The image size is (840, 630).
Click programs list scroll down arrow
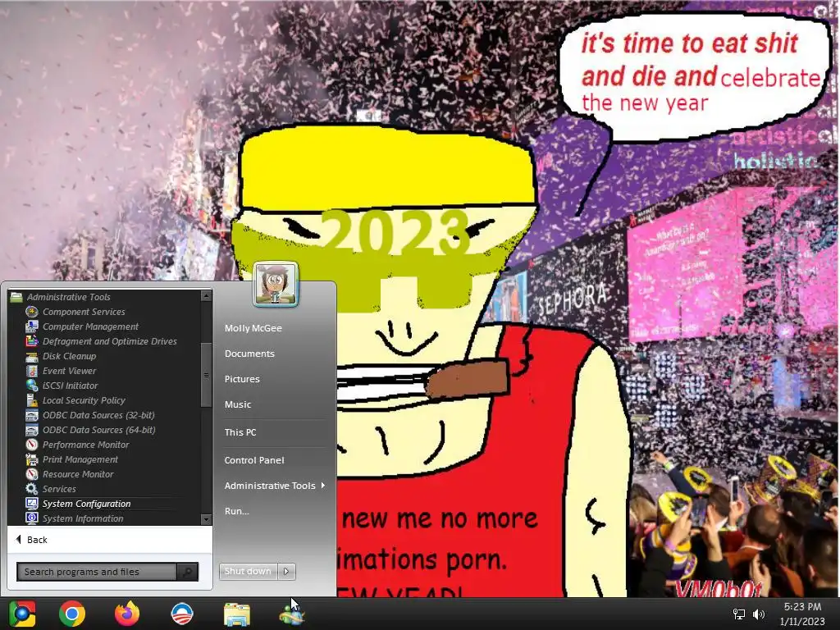point(206,519)
